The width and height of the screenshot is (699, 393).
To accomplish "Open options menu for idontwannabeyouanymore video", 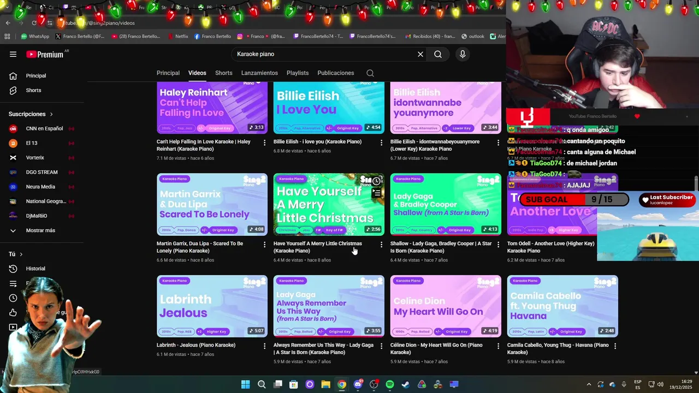I will pyautogui.click(x=497, y=142).
